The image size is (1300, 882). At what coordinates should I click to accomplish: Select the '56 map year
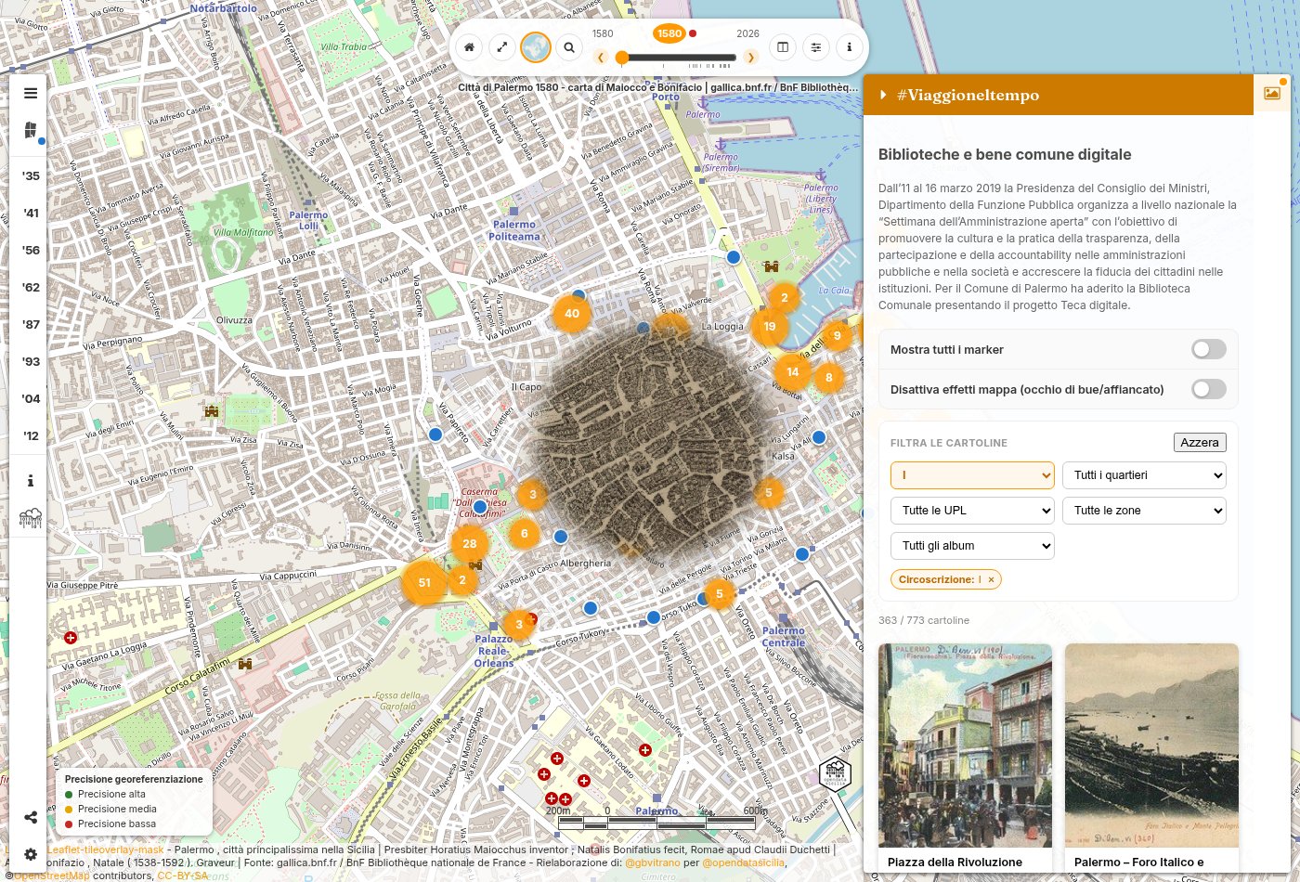32,250
